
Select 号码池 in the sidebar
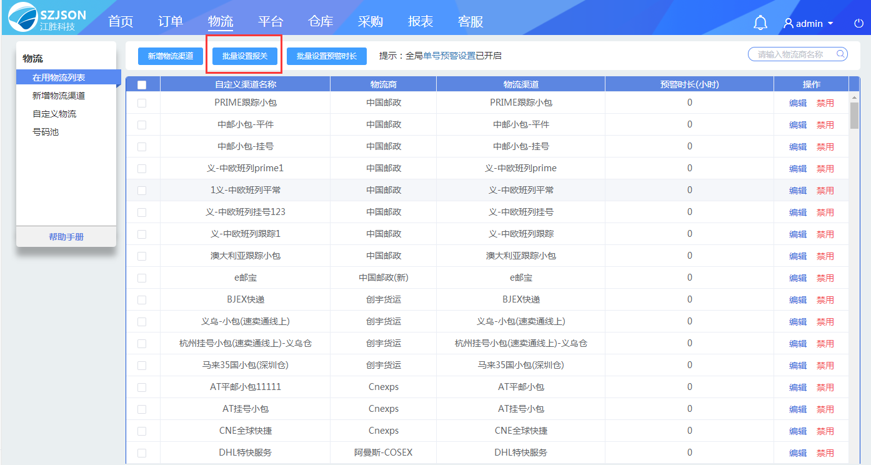46,132
